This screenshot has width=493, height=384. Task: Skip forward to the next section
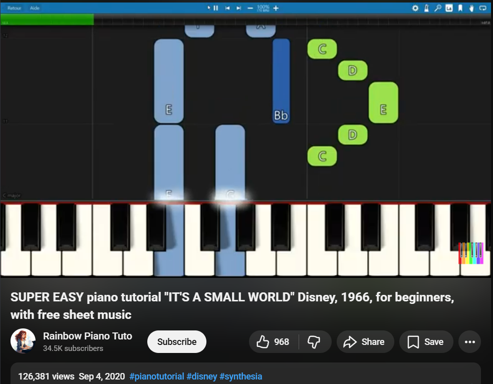tap(238, 8)
